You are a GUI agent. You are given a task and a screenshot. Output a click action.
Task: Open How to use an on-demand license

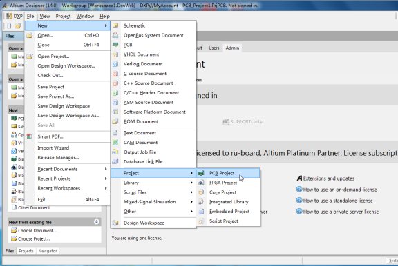click(340, 190)
